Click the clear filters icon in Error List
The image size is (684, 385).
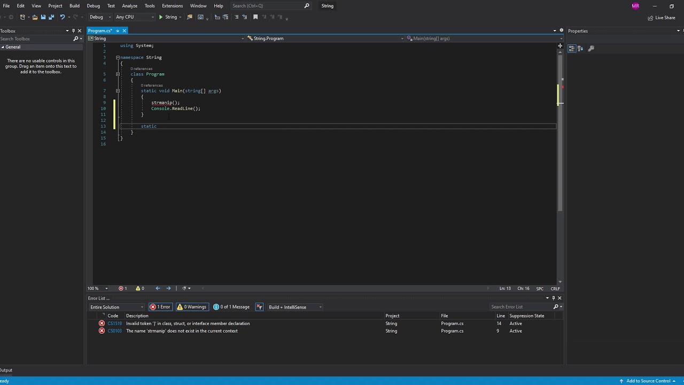click(259, 307)
